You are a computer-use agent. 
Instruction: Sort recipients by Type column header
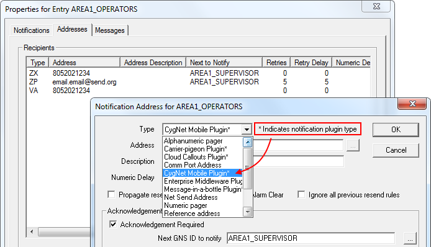click(38, 62)
